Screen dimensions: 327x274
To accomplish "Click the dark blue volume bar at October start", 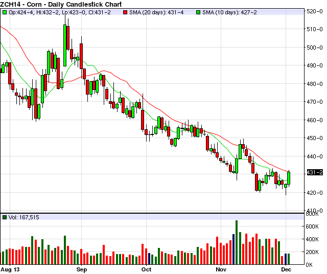I will click(x=149, y=259).
